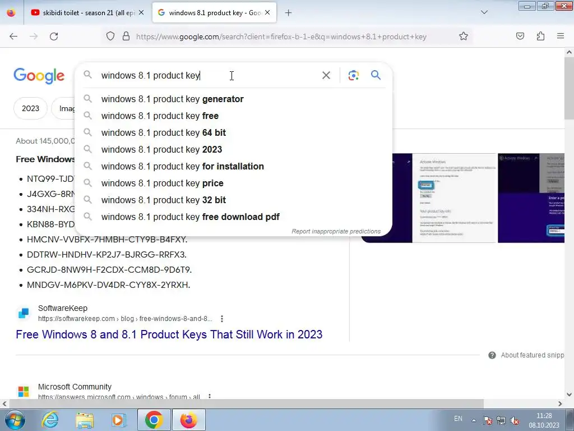The image size is (574, 431).
Task: Show hidden system tray icons
Action: tap(474, 420)
